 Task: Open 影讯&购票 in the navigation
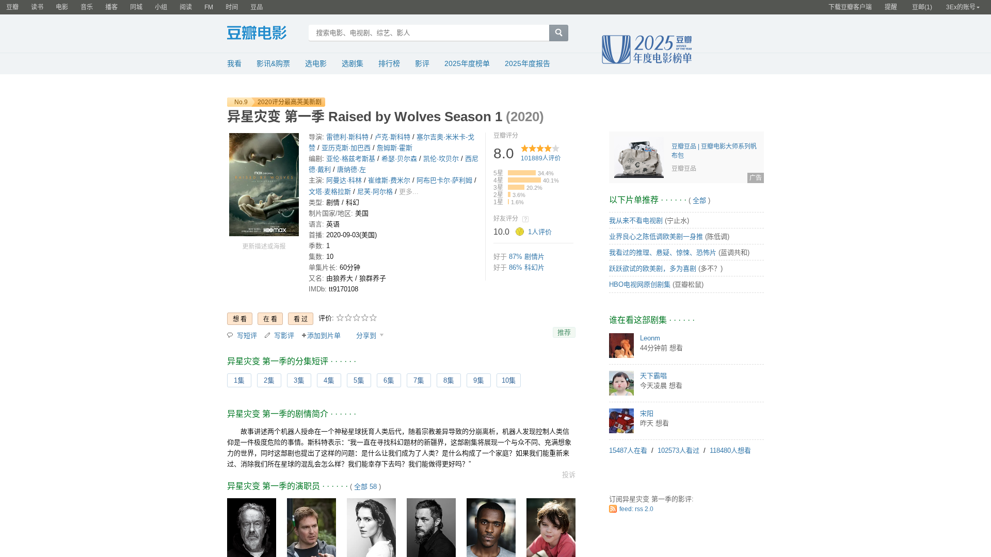pos(273,63)
